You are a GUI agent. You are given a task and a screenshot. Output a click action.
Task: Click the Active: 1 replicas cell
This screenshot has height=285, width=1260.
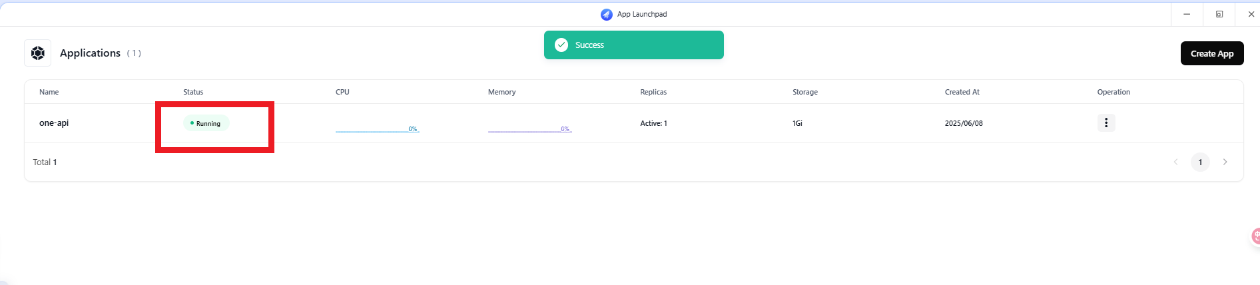coord(653,123)
